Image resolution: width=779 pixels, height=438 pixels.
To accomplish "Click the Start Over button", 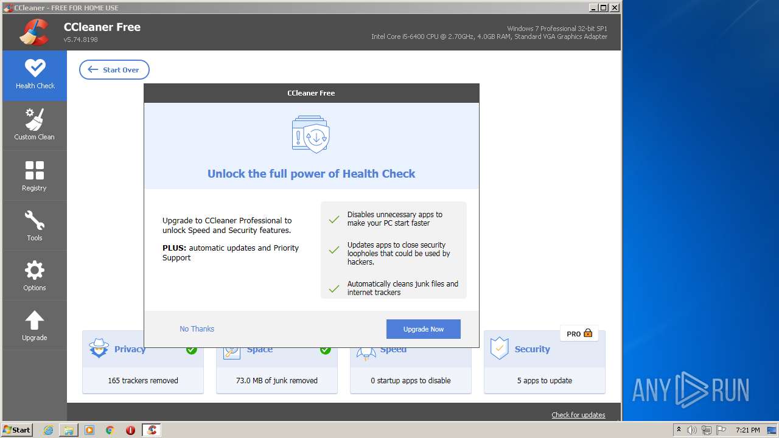I will click(114, 69).
